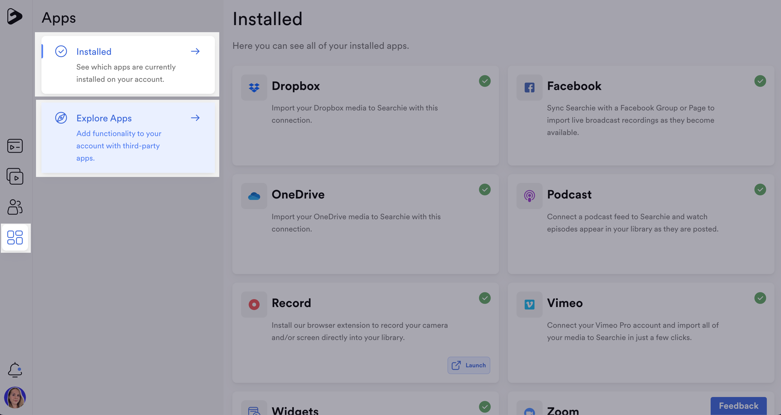Click the Vimeo Pro description text
This screenshot has height=415, width=781.
pyautogui.click(x=633, y=331)
